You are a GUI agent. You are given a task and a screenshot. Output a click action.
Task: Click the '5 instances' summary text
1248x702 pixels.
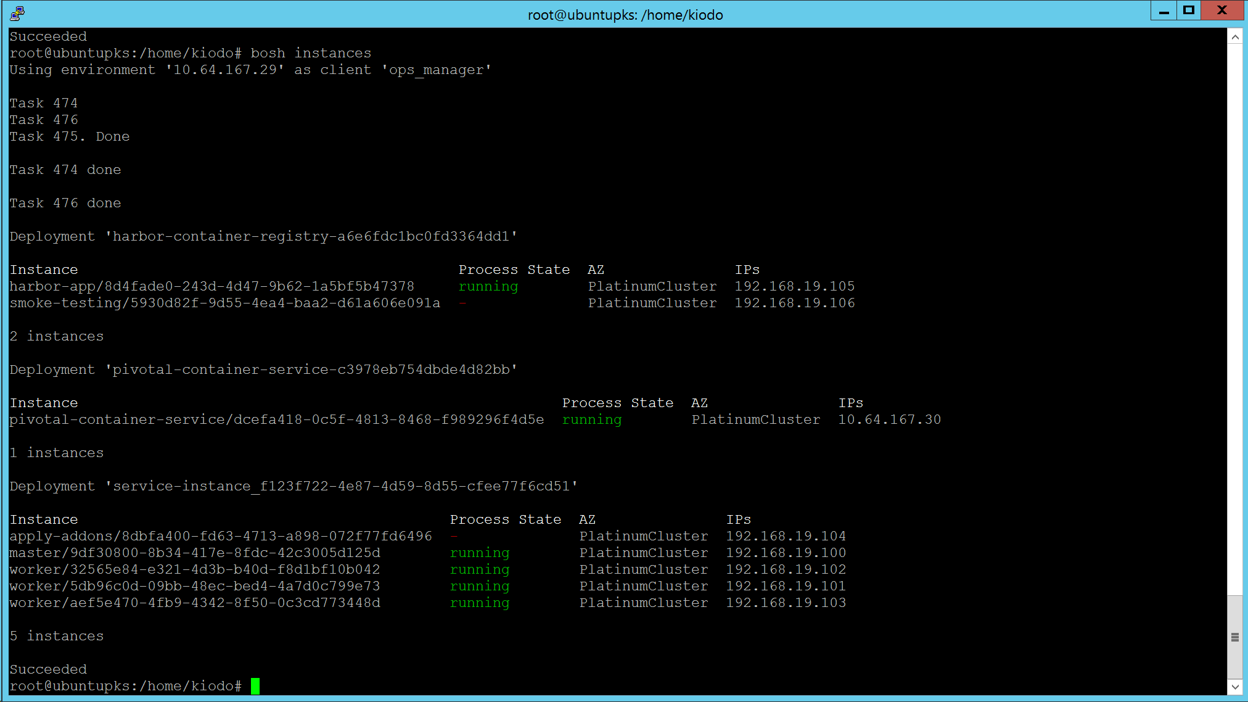pyautogui.click(x=57, y=636)
